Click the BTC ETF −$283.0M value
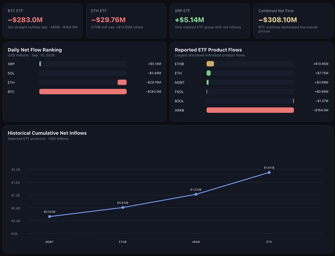 pos(25,20)
